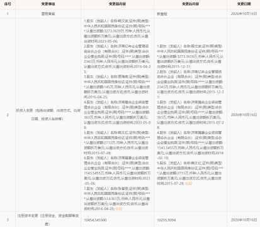The image size is (260, 227).
Task: Click the value 10255.9094
Action: click(x=166, y=220)
